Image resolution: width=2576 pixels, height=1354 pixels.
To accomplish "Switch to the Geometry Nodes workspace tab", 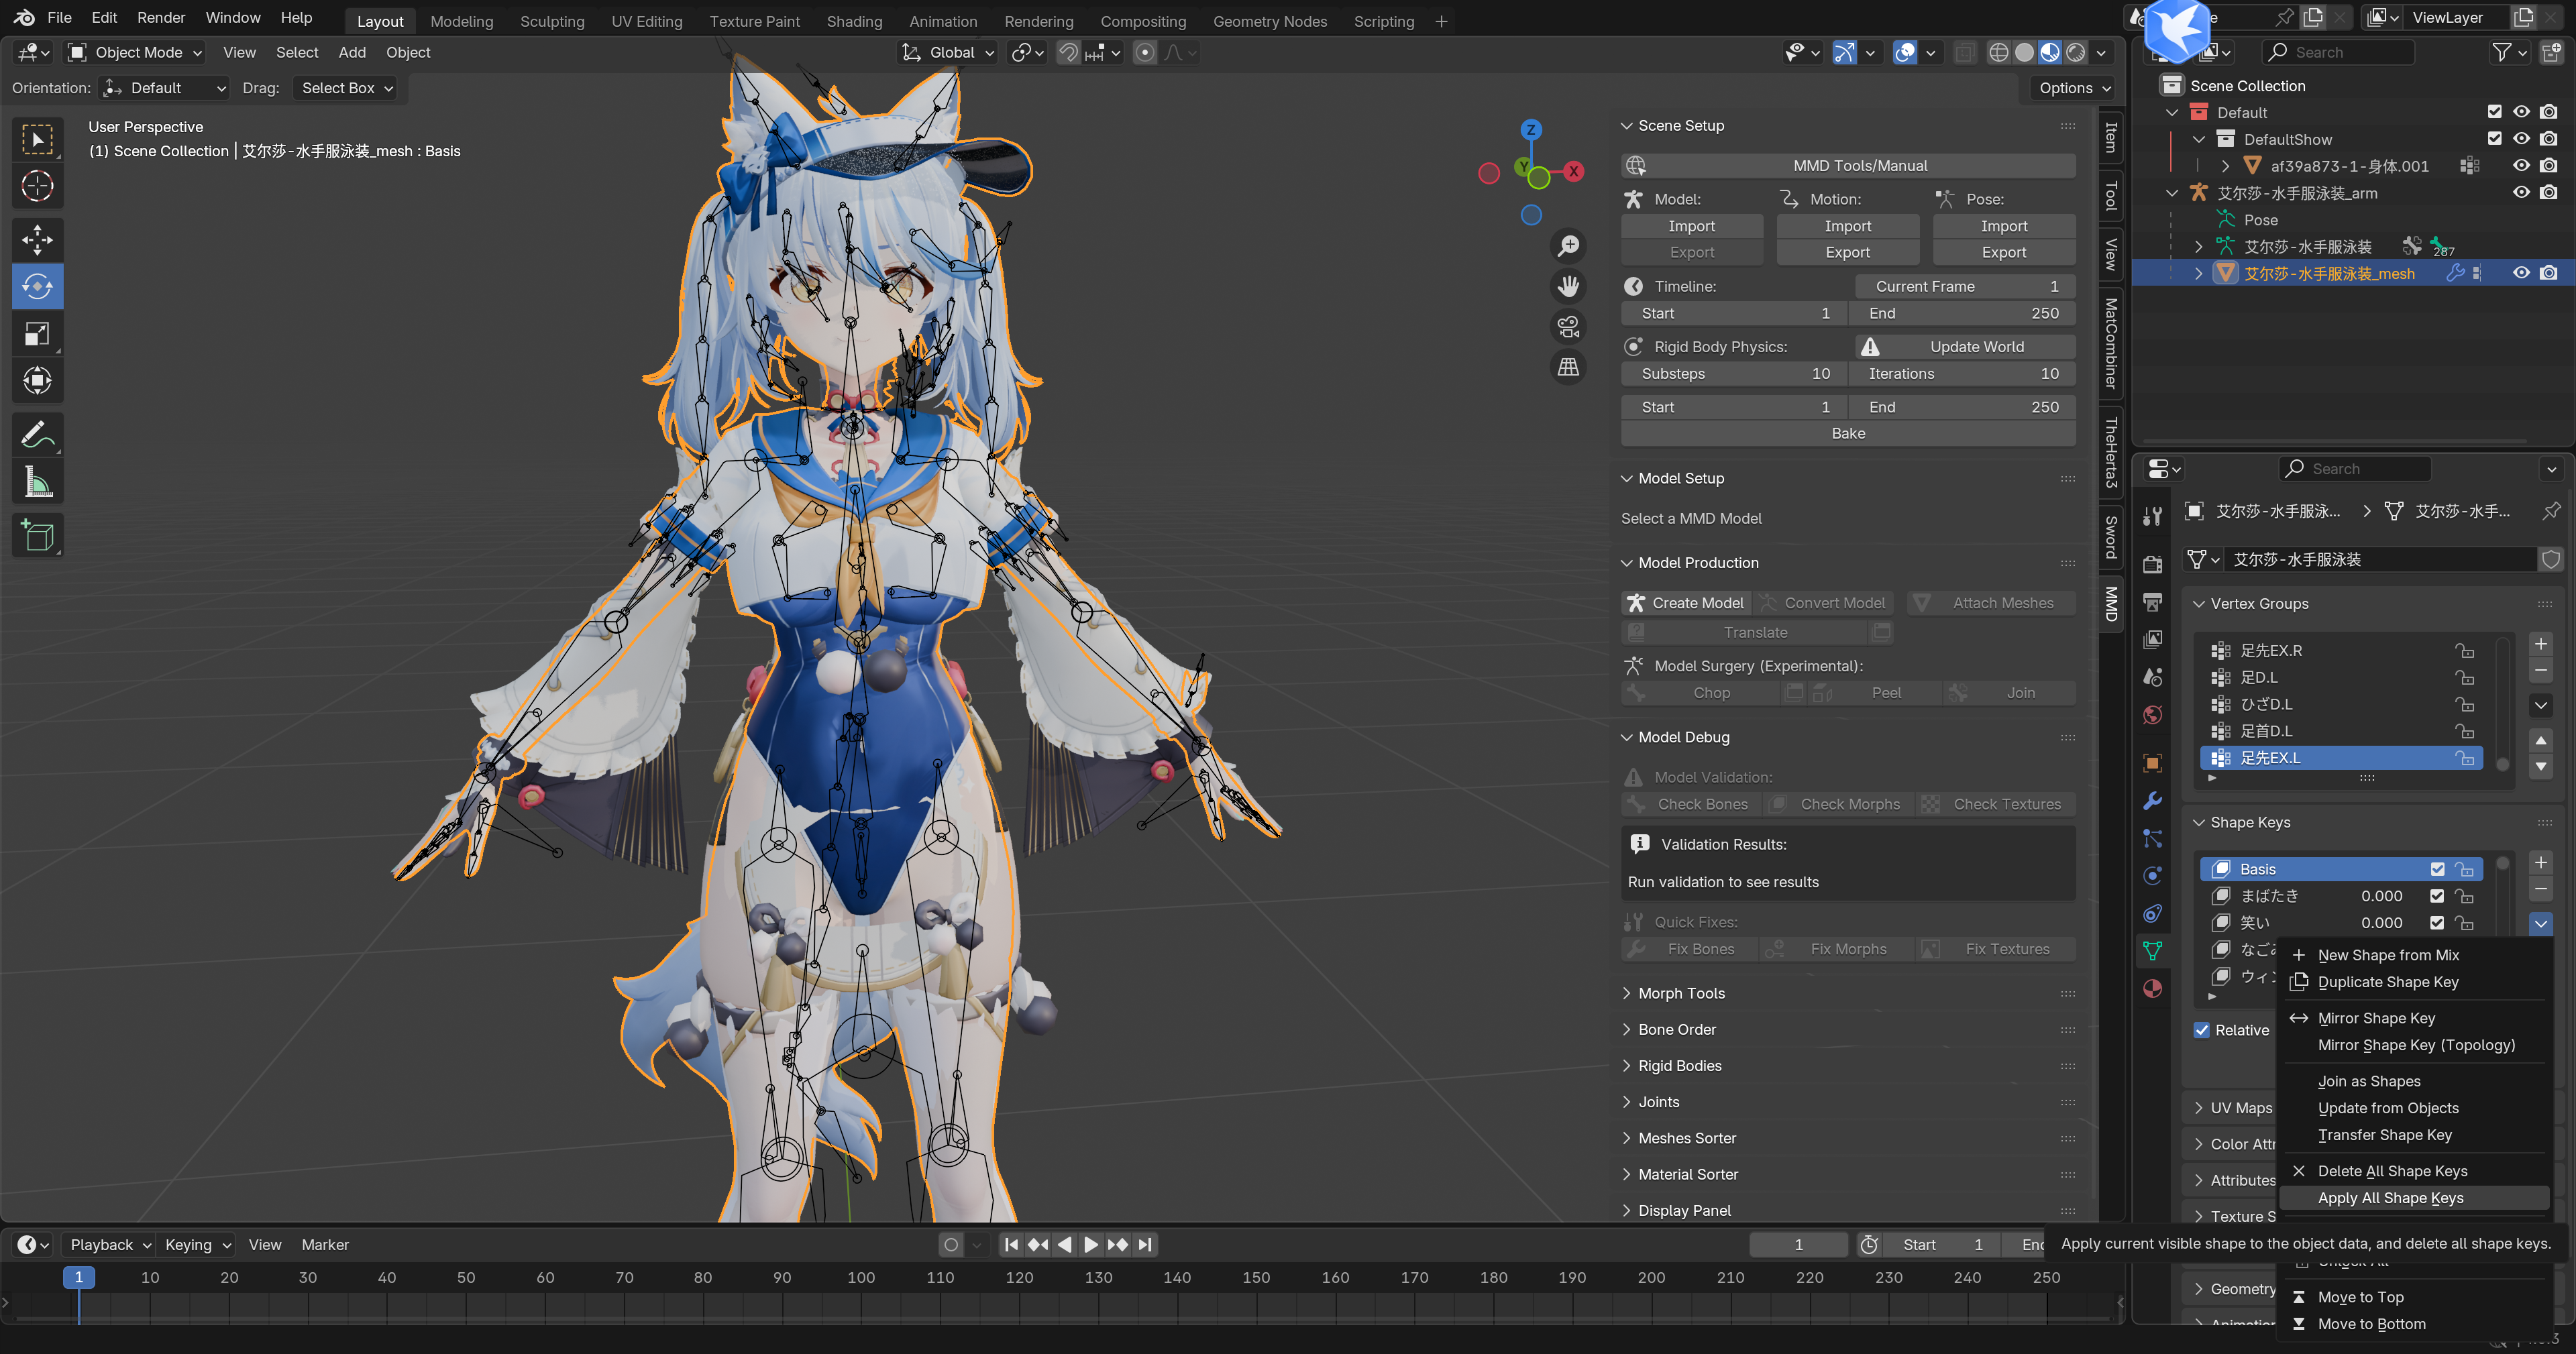I will (x=1270, y=21).
